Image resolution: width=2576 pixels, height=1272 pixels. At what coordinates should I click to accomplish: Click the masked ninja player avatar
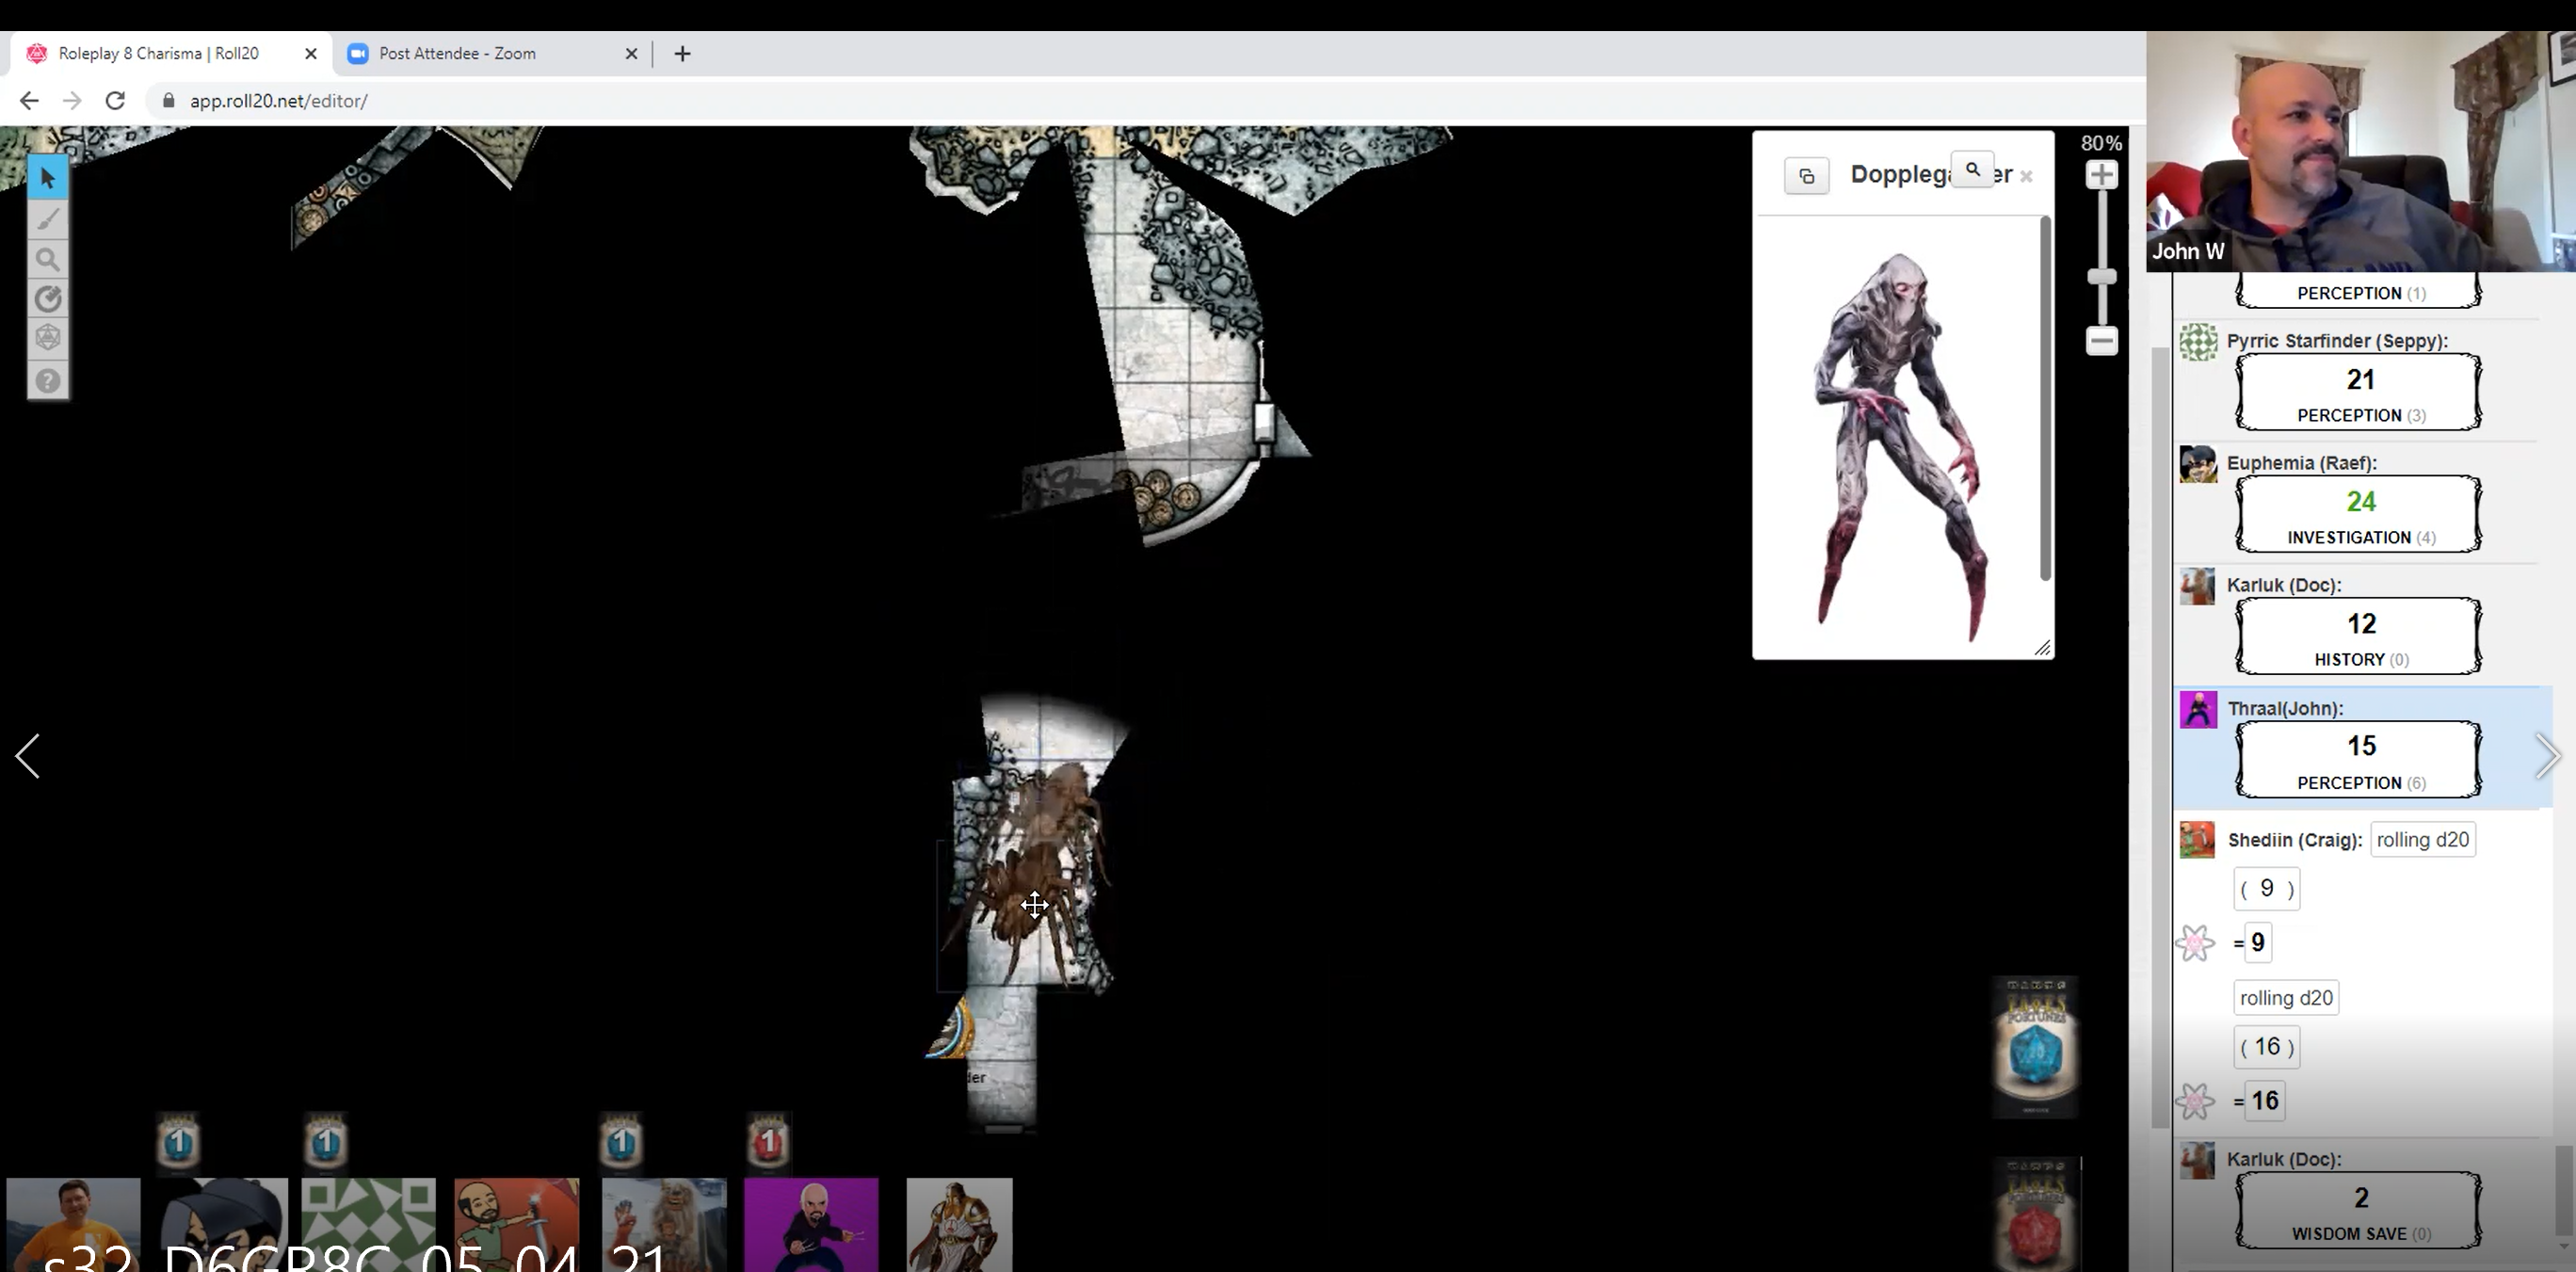(222, 1224)
